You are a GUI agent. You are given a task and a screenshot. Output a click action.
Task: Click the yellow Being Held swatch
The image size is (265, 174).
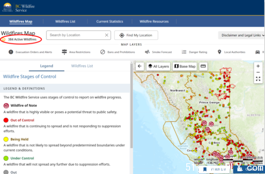6,139
